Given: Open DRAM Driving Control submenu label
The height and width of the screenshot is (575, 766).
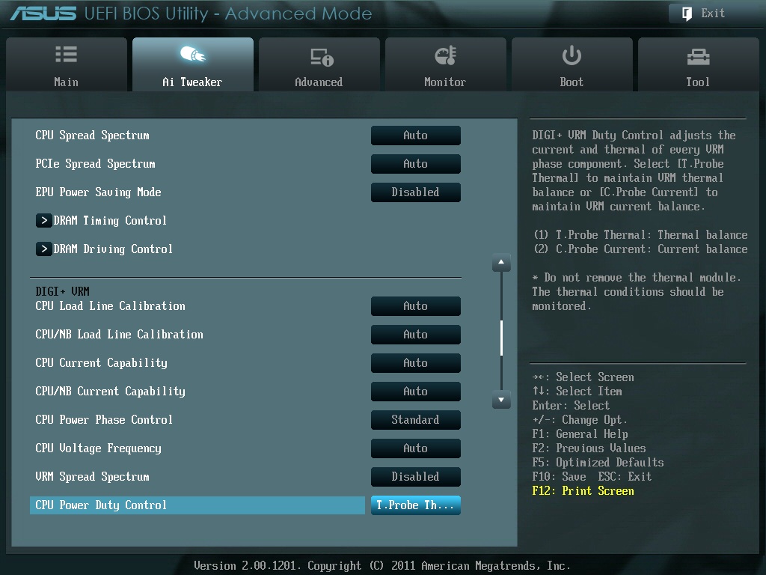Looking at the screenshot, I should [113, 249].
